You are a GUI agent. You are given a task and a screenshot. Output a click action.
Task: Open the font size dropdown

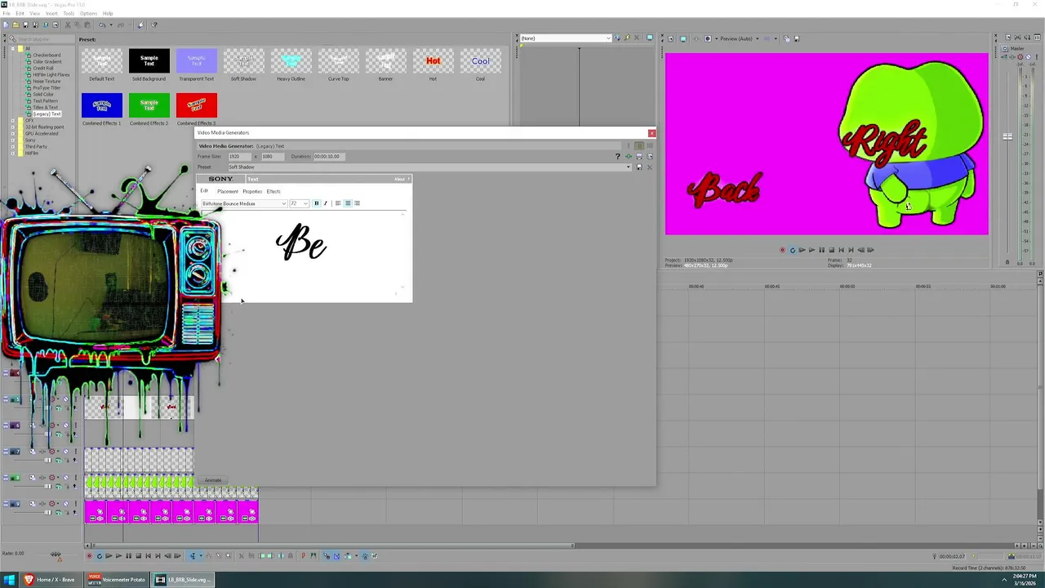(305, 203)
